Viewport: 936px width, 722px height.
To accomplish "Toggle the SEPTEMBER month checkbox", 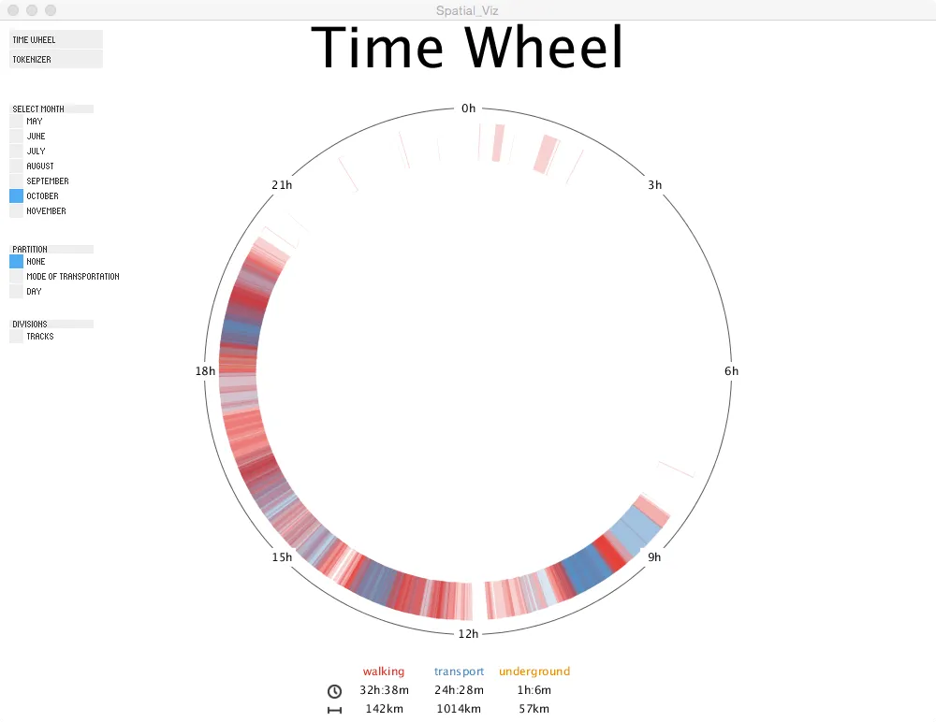I will 15,180.
